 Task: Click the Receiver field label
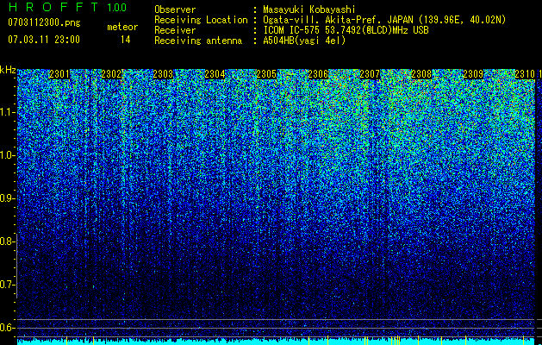pyautogui.click(x=175, y=30)
